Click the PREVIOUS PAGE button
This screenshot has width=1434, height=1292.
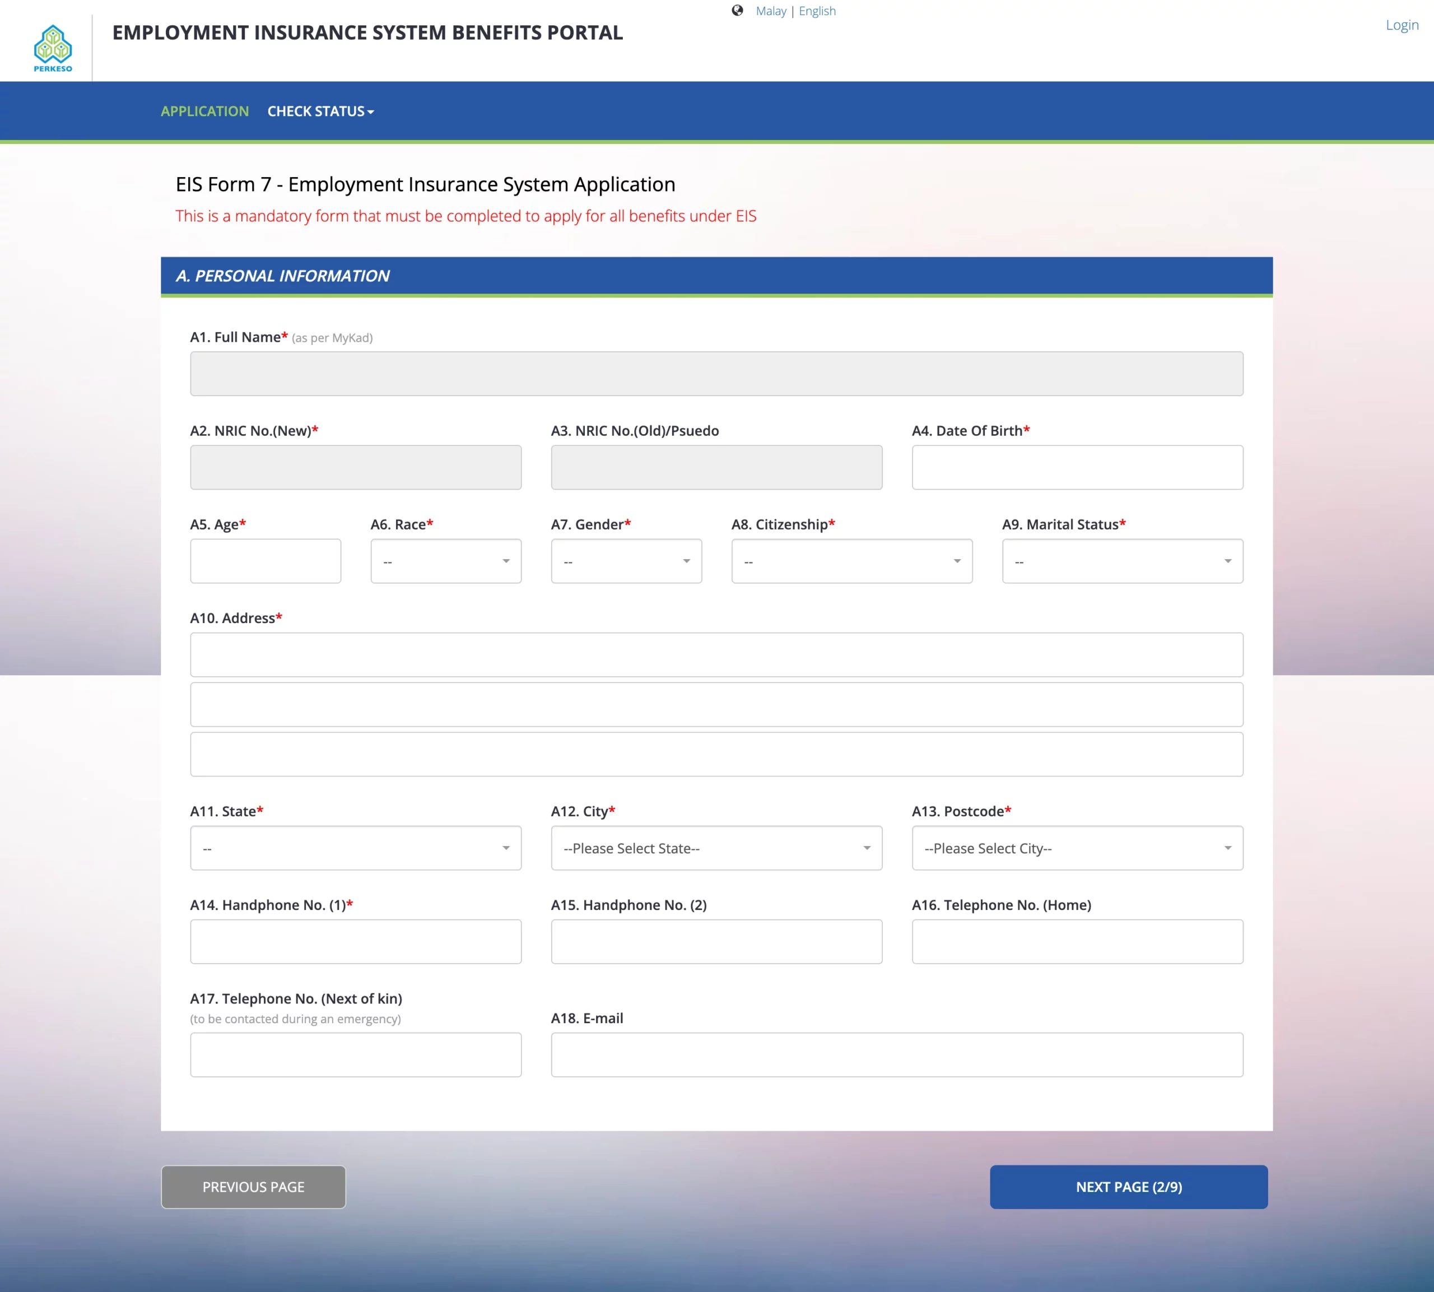[x=253, y=1186]
